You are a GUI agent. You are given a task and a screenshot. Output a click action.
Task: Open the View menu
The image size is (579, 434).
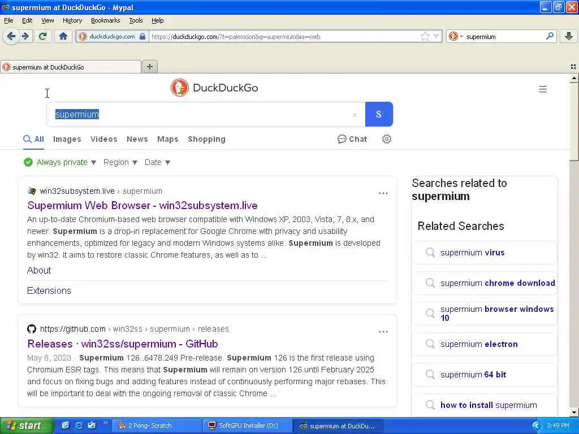pyautogui.click(x=47, y=20)
